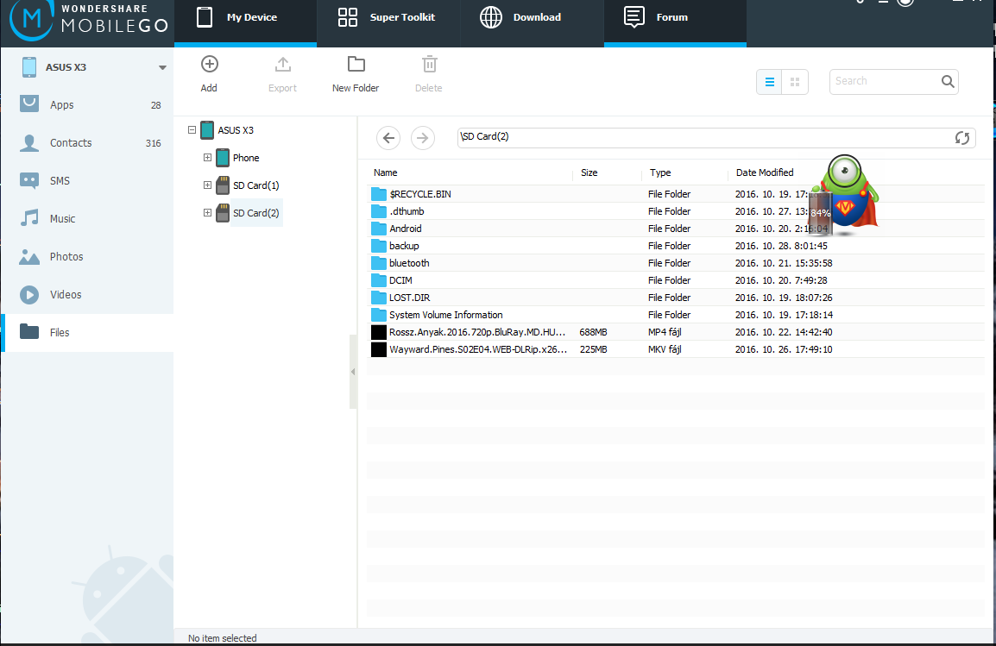Open Photos in the sidebar
996x646 pixels.
coord(87,256)
